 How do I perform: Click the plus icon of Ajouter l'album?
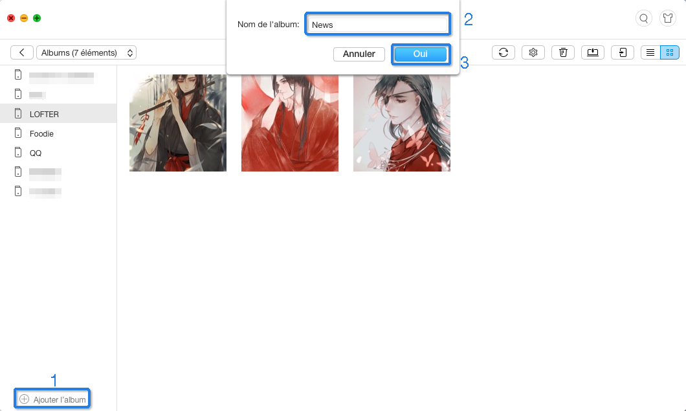[x=25, y=399]
